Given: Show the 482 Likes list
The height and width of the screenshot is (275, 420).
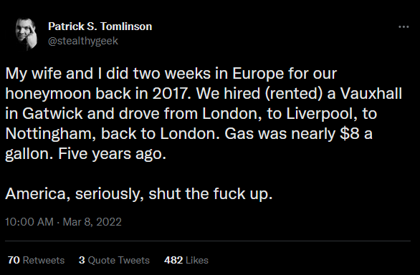Looking at the screenshot, I should pos(186,260).
